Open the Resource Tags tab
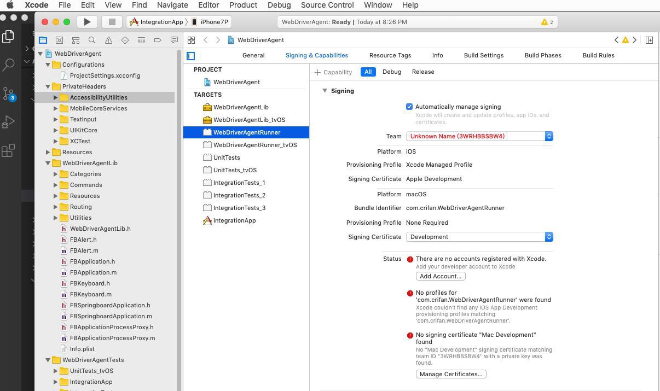This screenshot has height=391, width=660. (x=390, y=55)
